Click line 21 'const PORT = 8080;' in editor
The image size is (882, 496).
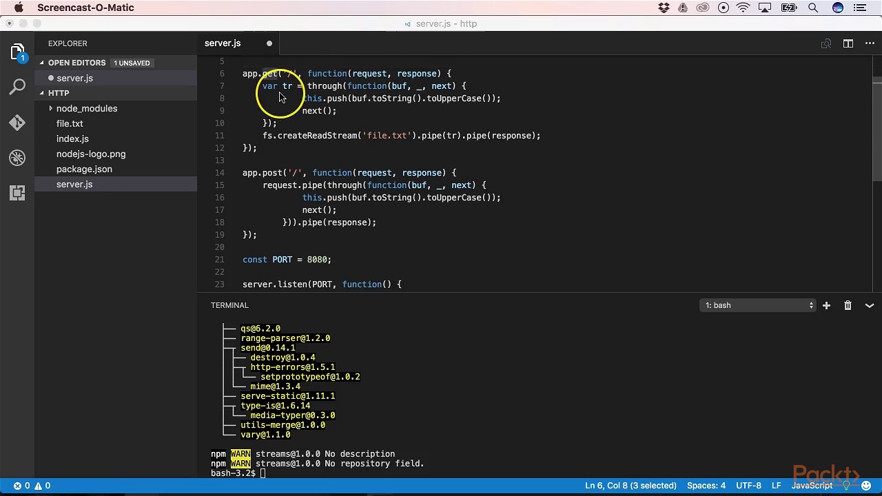click(x=287, y=260)
